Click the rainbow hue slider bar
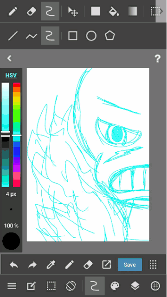167x297 pixels. pos(17,135)
